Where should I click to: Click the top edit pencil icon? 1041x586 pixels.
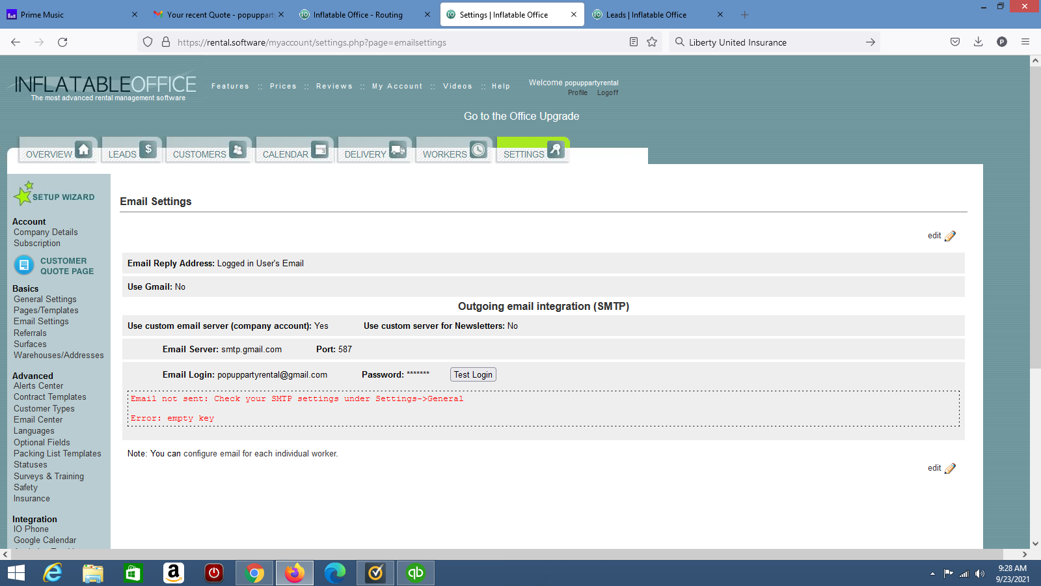point(950,236)
